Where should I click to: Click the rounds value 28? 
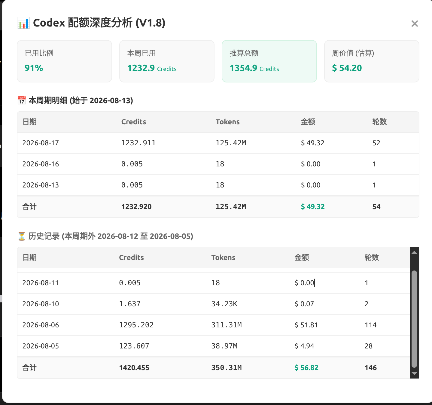(x=369, y=346)
